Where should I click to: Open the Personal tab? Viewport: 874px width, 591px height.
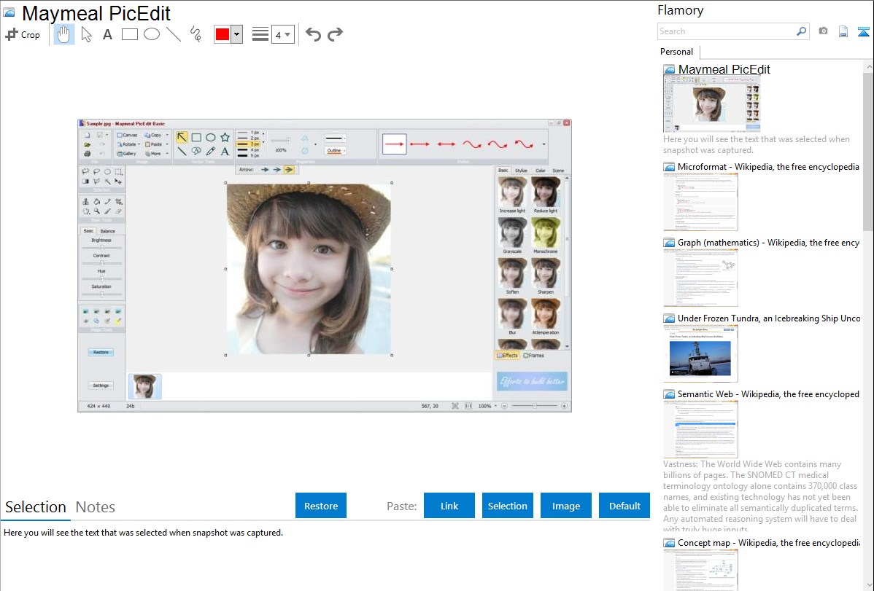click(677, 52)
